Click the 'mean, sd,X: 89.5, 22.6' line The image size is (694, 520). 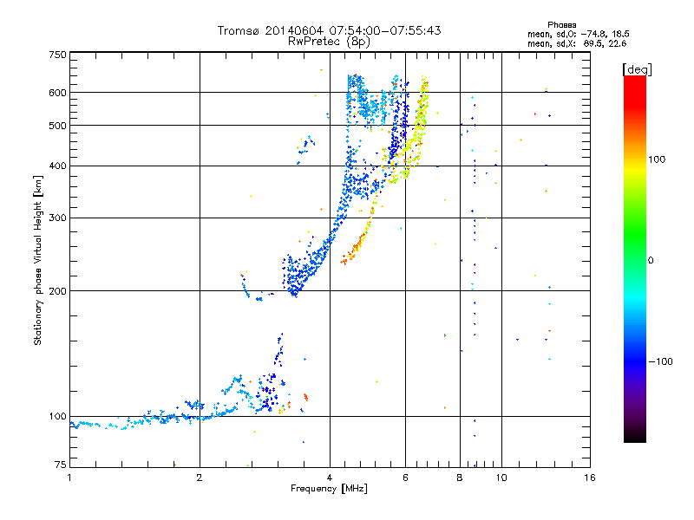[577, 43]
